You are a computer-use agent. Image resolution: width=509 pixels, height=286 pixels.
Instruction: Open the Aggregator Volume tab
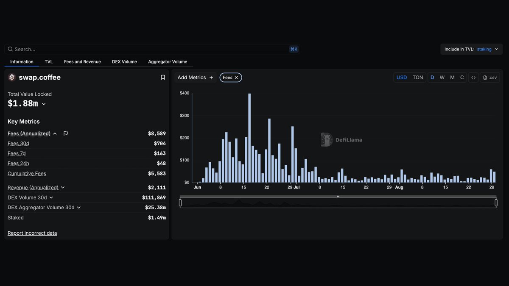pos(168,62)
